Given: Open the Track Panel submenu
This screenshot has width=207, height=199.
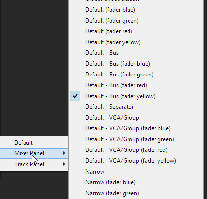Looking at the screenshot, I should [34, 164].
